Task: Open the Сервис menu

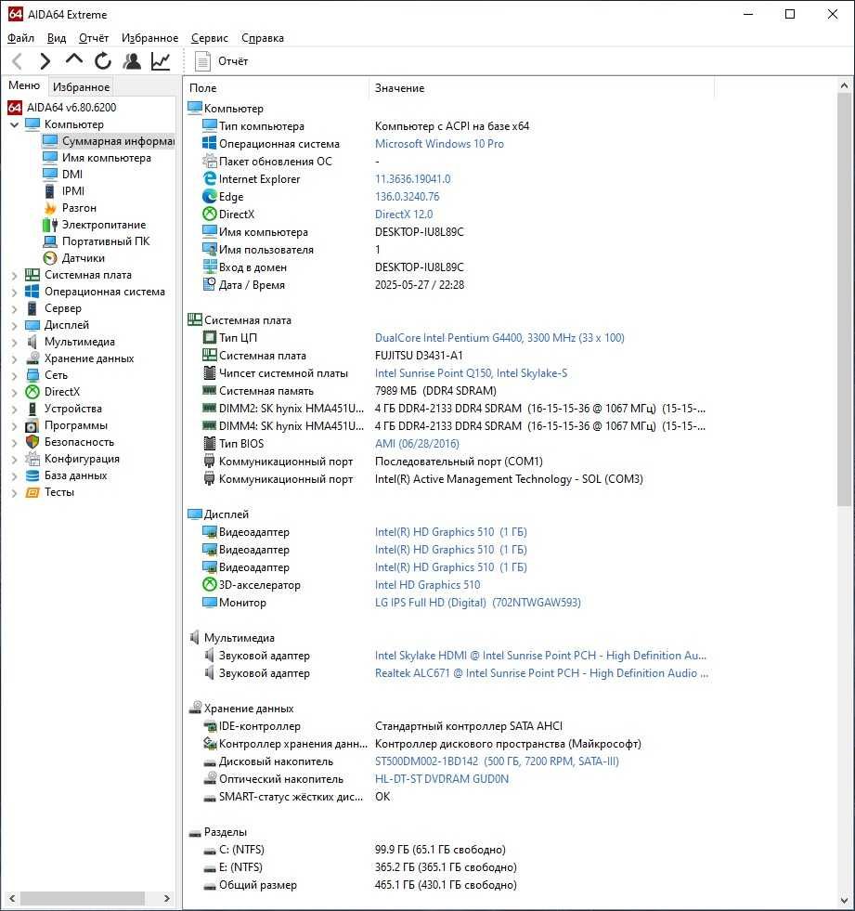Action: [210, 38]
